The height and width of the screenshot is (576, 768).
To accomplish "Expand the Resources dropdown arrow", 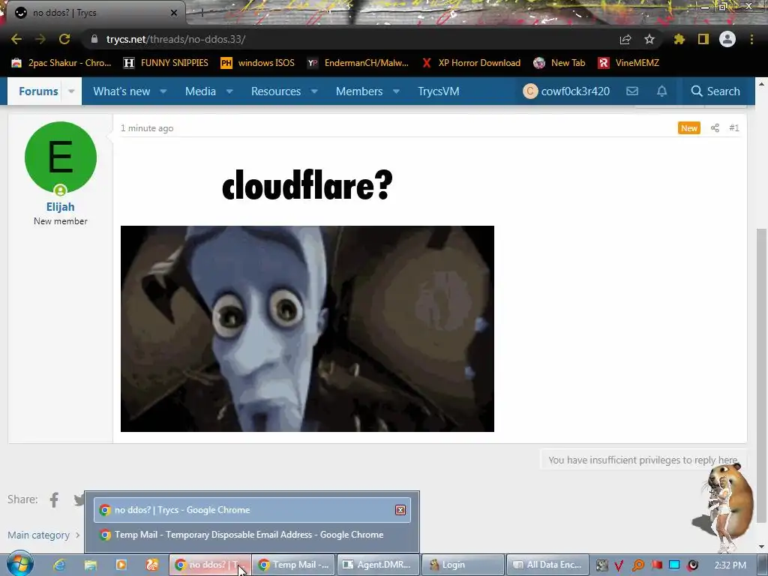I will tap(314, 91).
